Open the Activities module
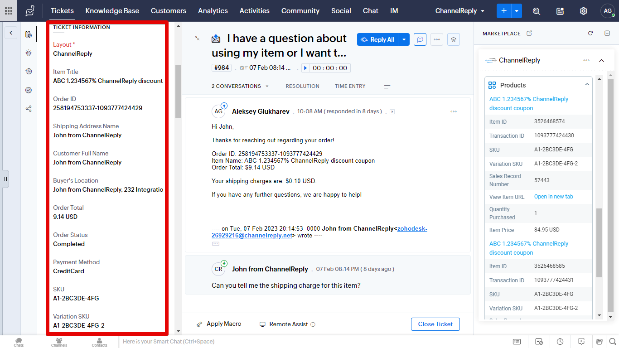 255,11
